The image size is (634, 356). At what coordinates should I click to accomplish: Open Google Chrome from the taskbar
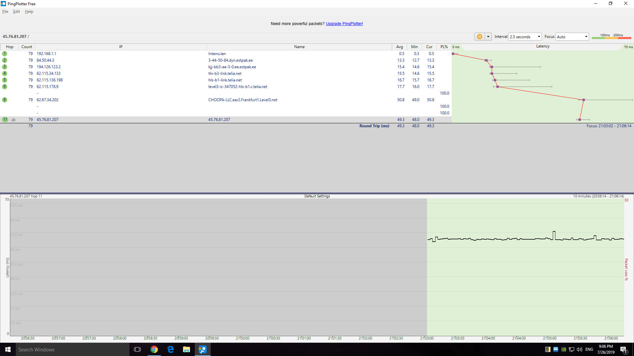coord(154,349)
